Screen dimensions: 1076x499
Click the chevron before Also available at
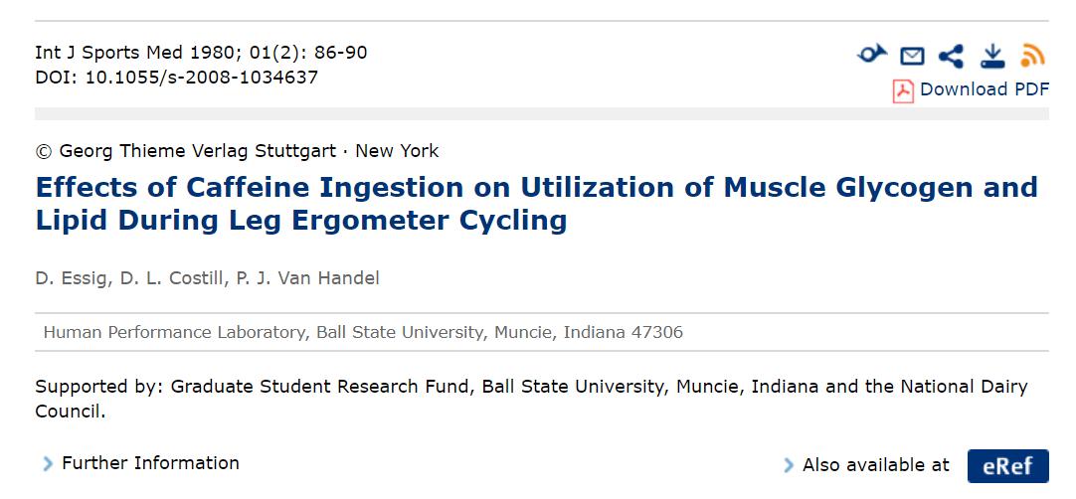coord(789,465)
